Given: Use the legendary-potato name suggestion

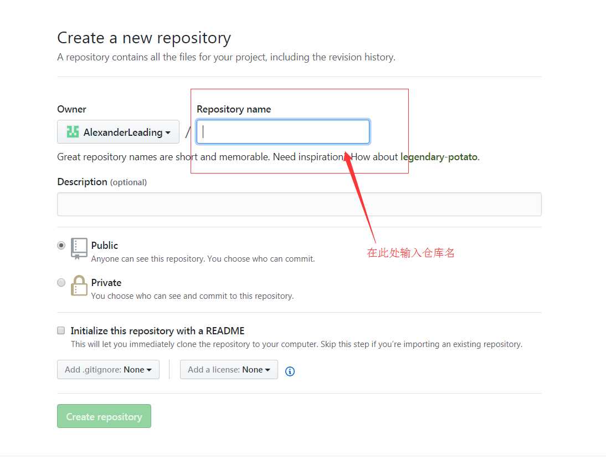Looking at the screenshot, I should click(439, 157).
